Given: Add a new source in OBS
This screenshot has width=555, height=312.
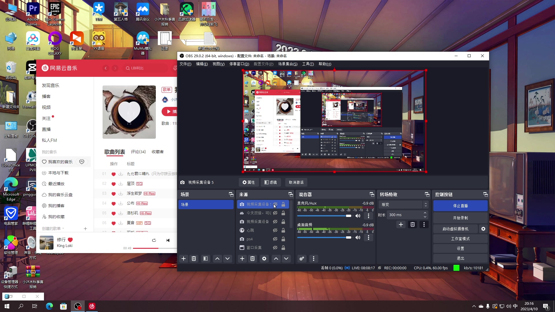Looking at the screenshot, I should tap(242, 259).
